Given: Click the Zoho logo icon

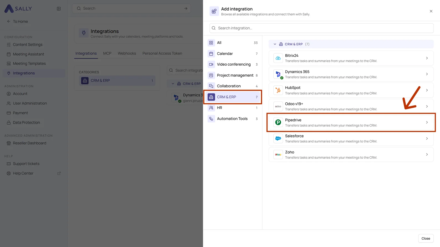Looking at the screenshot, I should pos(278,155).
